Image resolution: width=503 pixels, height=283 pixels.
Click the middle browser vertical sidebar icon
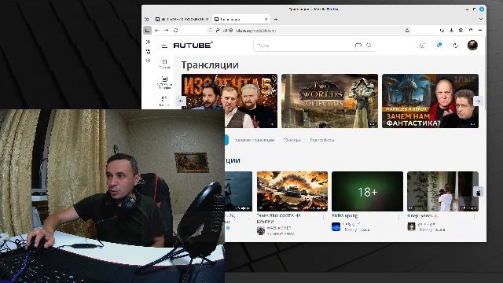pyautogui.click(x=148, y=51)
